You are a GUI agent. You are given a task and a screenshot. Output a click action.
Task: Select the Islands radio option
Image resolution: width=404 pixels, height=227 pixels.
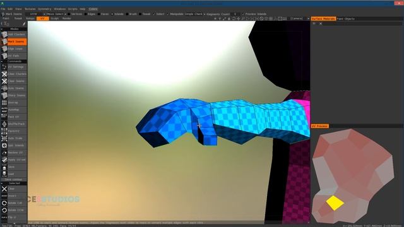pyautogui.click(x=117, y=14)
